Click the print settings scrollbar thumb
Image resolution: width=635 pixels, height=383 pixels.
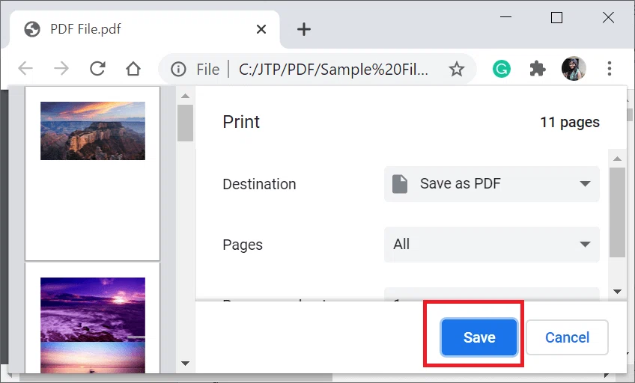tap(617, 212)
